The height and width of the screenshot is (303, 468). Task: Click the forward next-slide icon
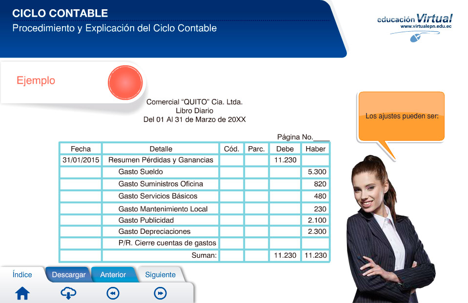(160, 293)
